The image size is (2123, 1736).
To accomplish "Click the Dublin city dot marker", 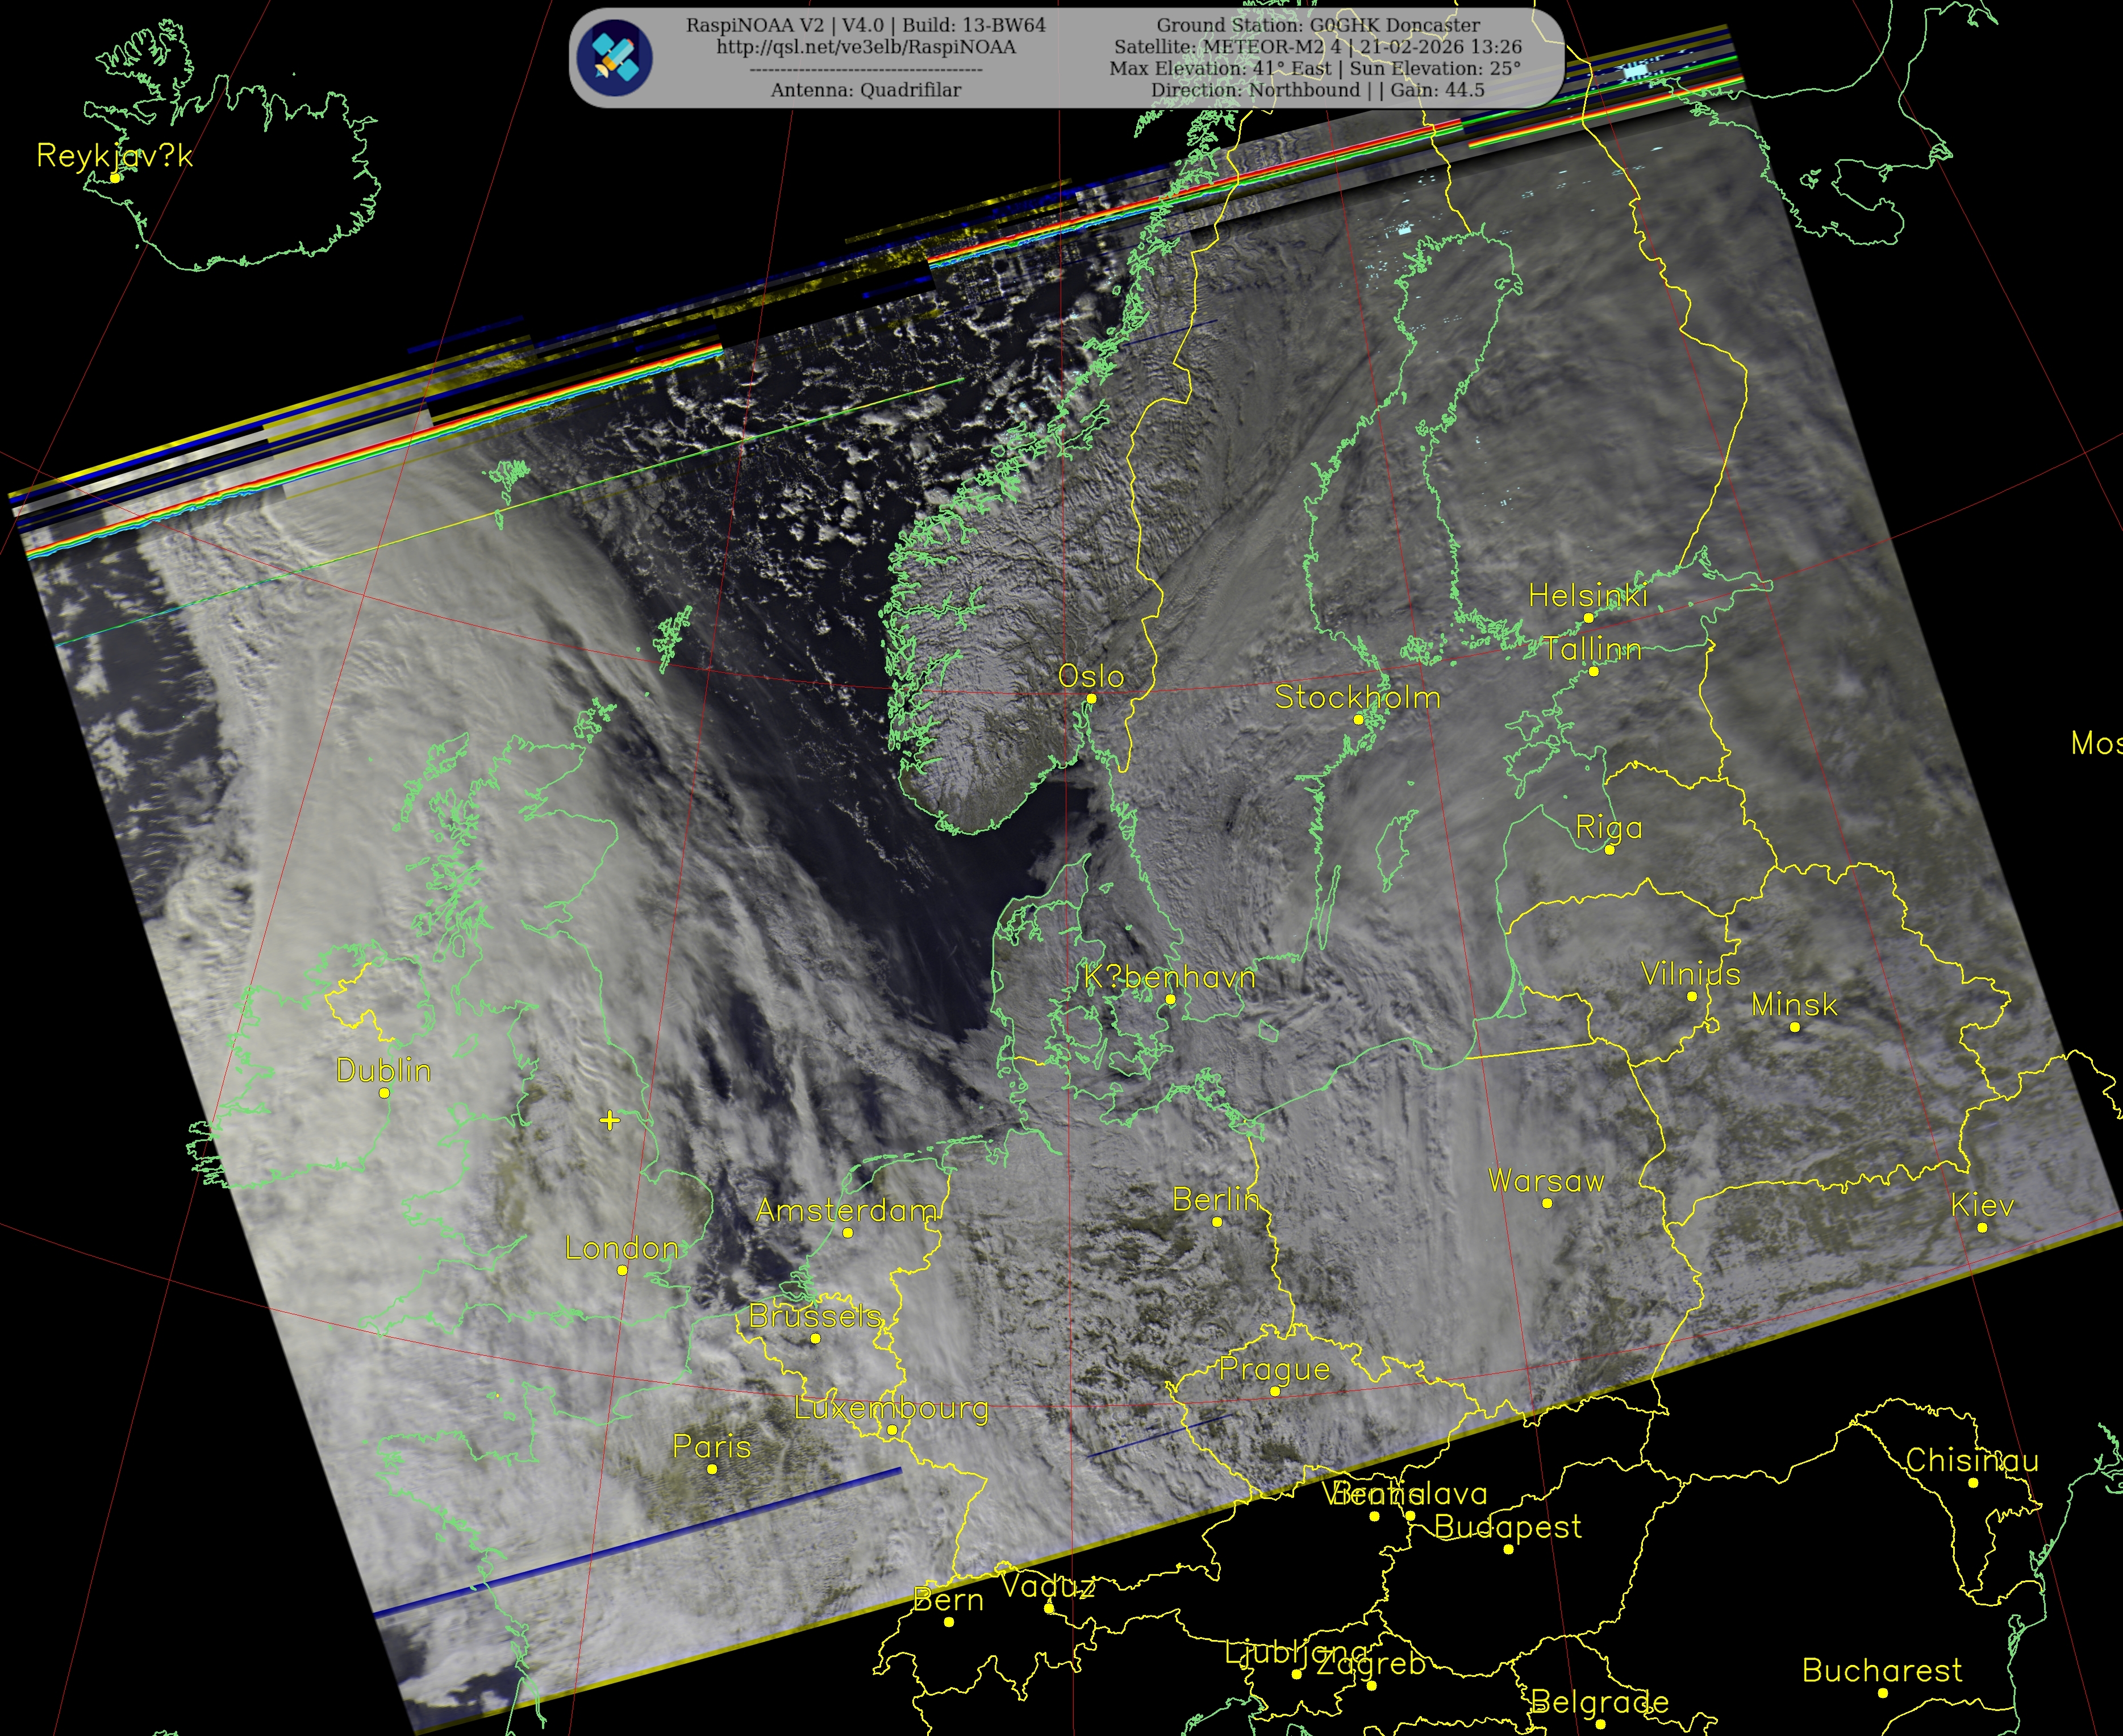I will tap(385, 1093).
